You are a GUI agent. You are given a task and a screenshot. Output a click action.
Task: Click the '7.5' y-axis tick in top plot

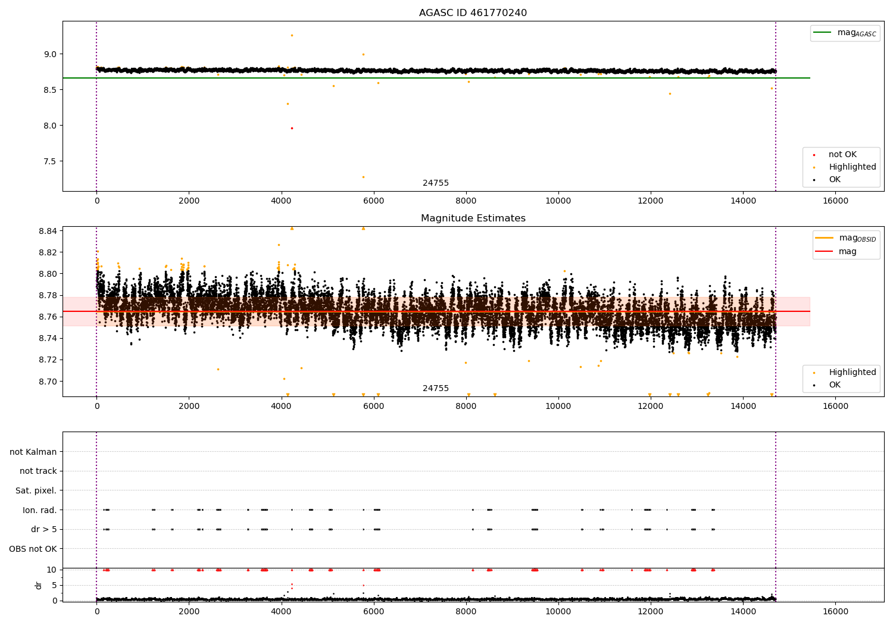(50, 161)
